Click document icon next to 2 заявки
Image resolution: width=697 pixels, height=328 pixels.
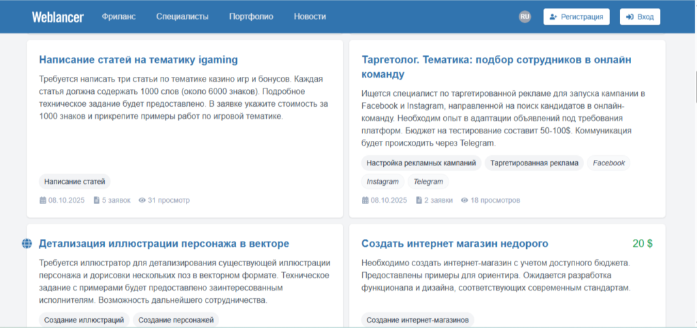tap(419, 201)
